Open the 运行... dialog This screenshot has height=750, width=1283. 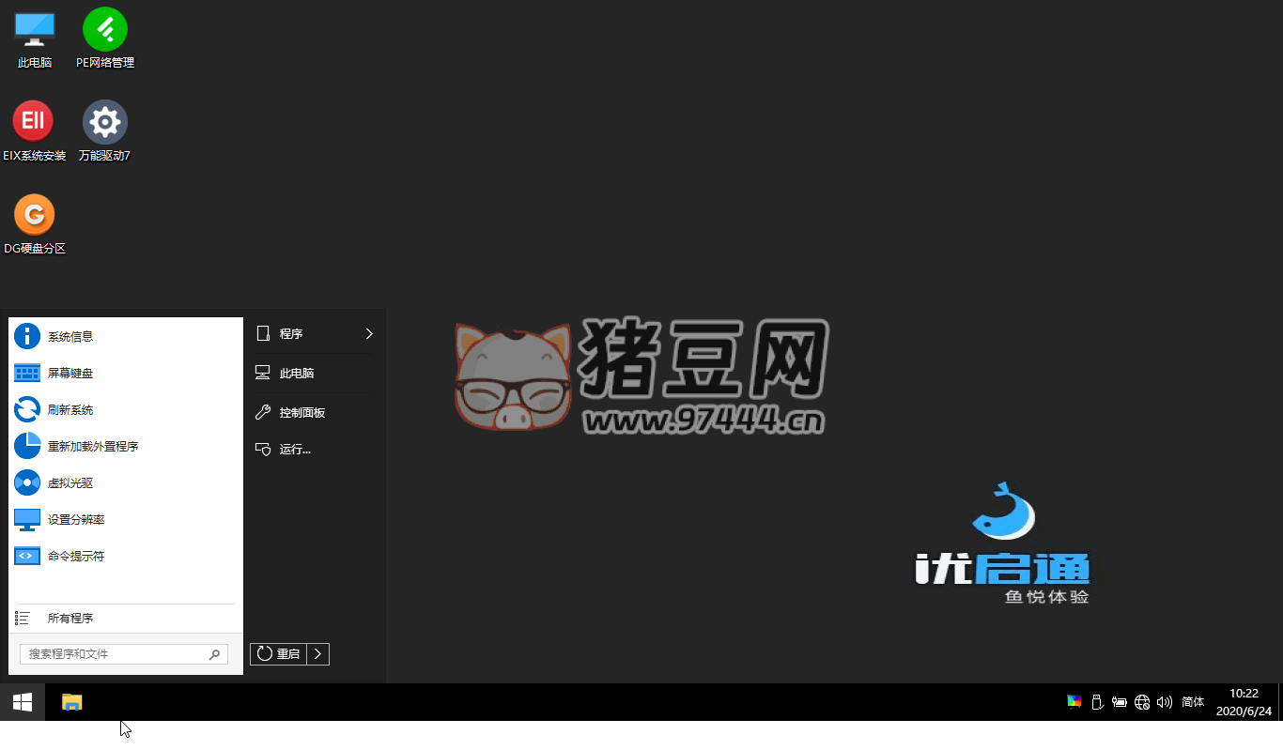315,449
